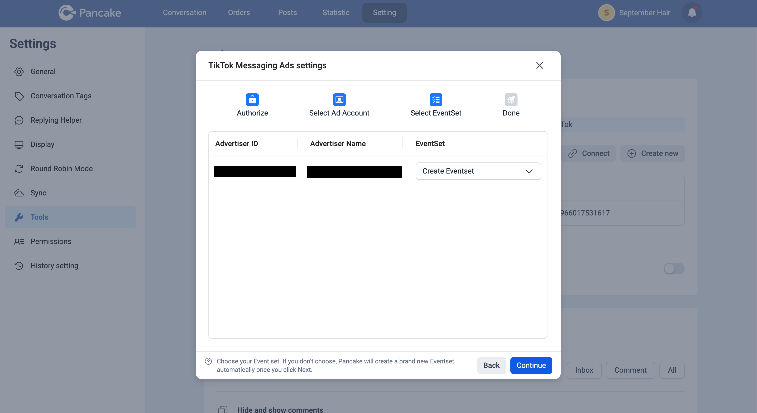Click the September Hair avatar

coord(606,13)
